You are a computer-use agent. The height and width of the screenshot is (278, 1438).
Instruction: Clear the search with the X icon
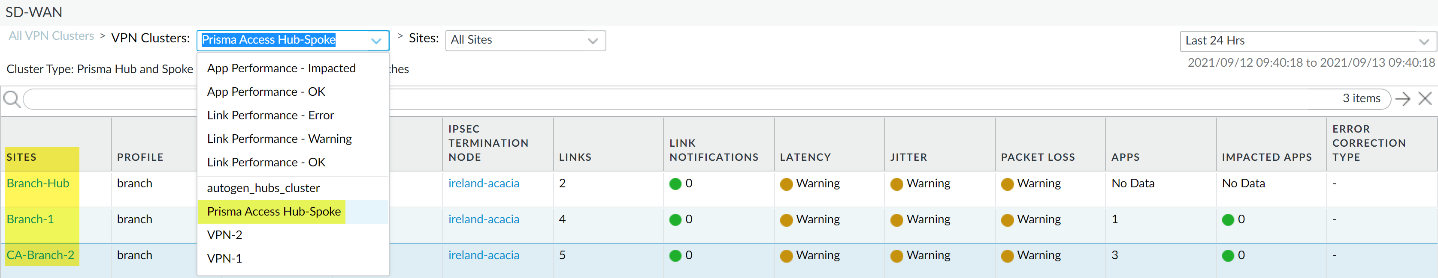(1425, 99)
